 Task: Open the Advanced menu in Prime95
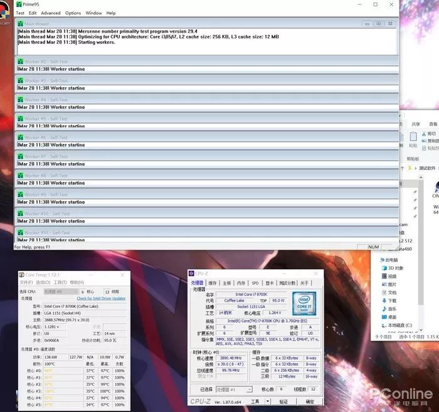coord(51,13)
